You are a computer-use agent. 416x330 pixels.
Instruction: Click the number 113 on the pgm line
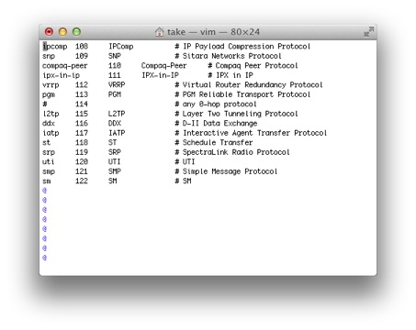[82, 94]
